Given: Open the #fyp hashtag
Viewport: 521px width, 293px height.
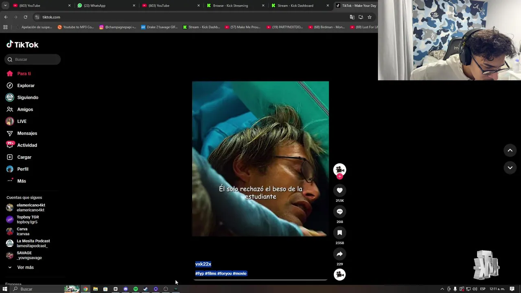Looking at the screenshot, I should [199, 273].
